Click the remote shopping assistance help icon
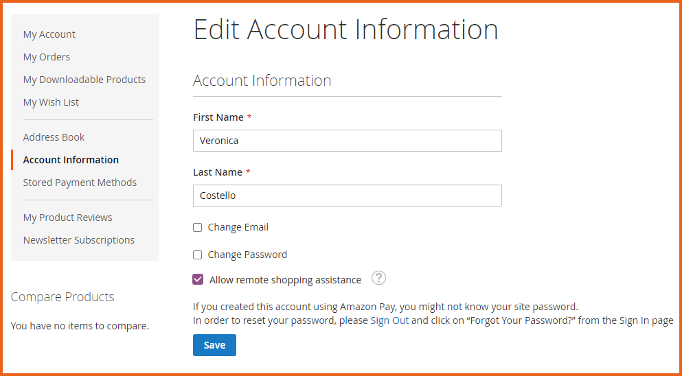Viewport: 682px width, 376px height. pos(378,278)
